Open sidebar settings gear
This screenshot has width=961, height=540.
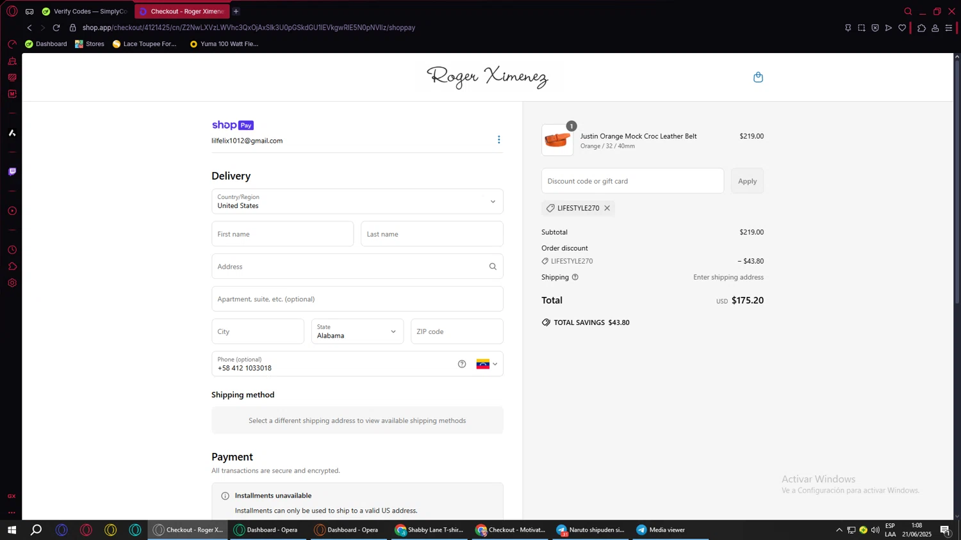point(12,283)
